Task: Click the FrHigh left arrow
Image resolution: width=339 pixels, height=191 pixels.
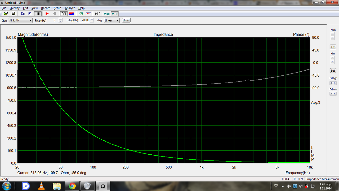Action: click(x=331, y=83)
